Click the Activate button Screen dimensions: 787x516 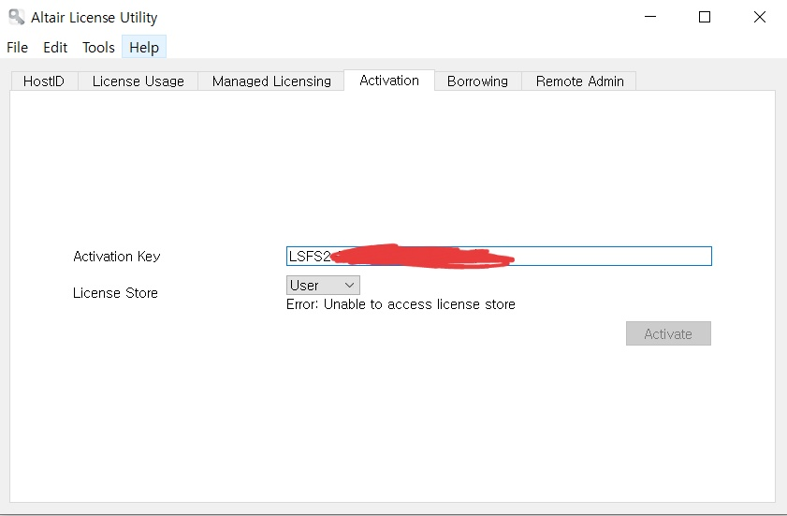(x=668, y=333)
